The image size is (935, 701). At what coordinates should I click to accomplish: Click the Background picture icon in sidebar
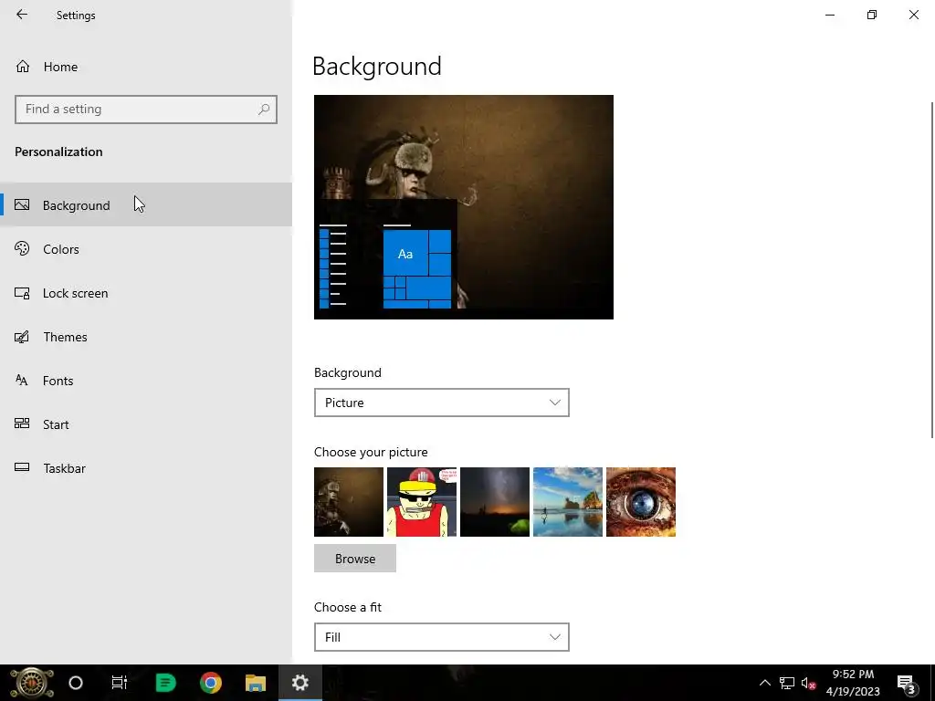(22, 205)
